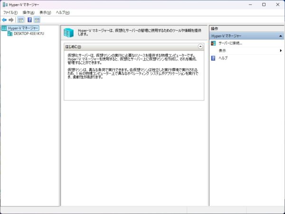Image resolution: width=285 pixels, height=214 pixels.
Task: Click the blue Back arrow in toolbar
Action: [4, 20]
